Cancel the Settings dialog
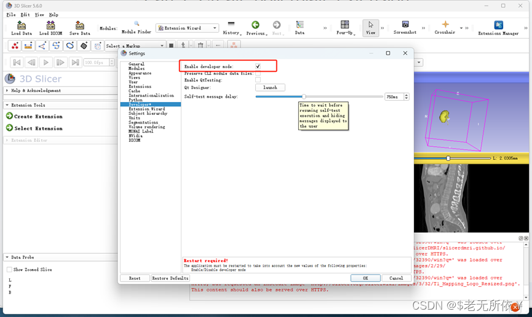Screen dimensions: 532x317 point(396,278)
